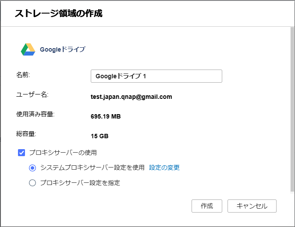Screen dimensions: 295x227
Task: Open the 設定の変更 link
Action: pyautogui.click(x=164, y=168)
